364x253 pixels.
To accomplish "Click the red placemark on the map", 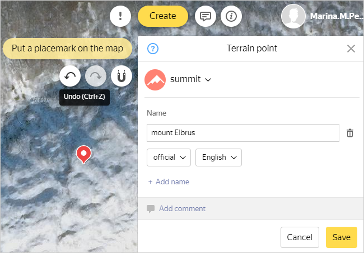I will coord(83,153).
